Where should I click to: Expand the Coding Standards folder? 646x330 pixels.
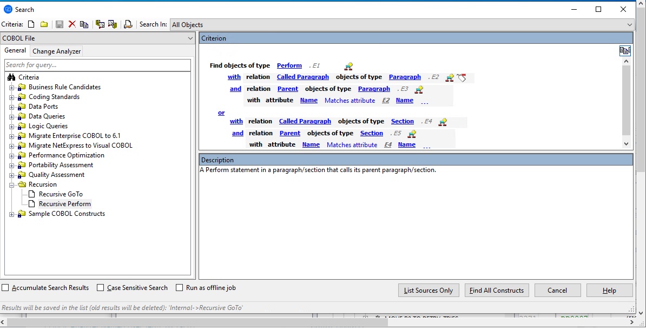click(x=11, y=97)
